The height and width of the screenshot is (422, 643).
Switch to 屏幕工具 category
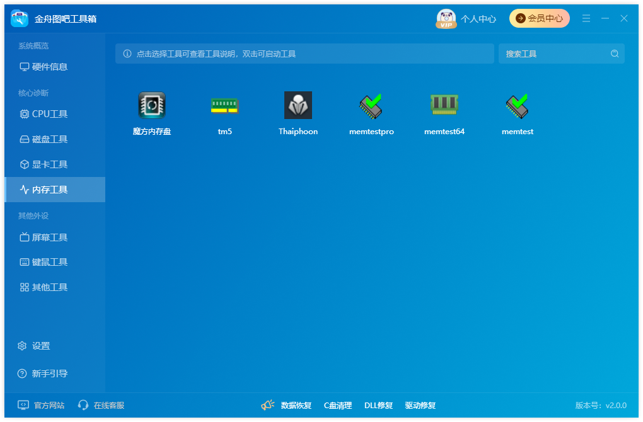(55, 237)
